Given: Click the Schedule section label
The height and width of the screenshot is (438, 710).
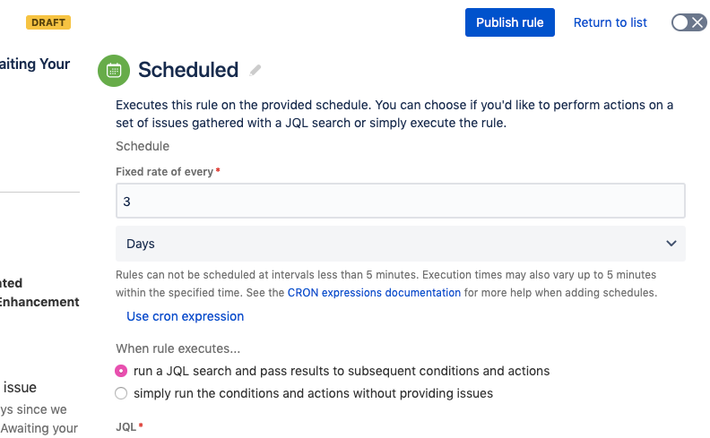Looking at the screenshot, I should (143, 146).
